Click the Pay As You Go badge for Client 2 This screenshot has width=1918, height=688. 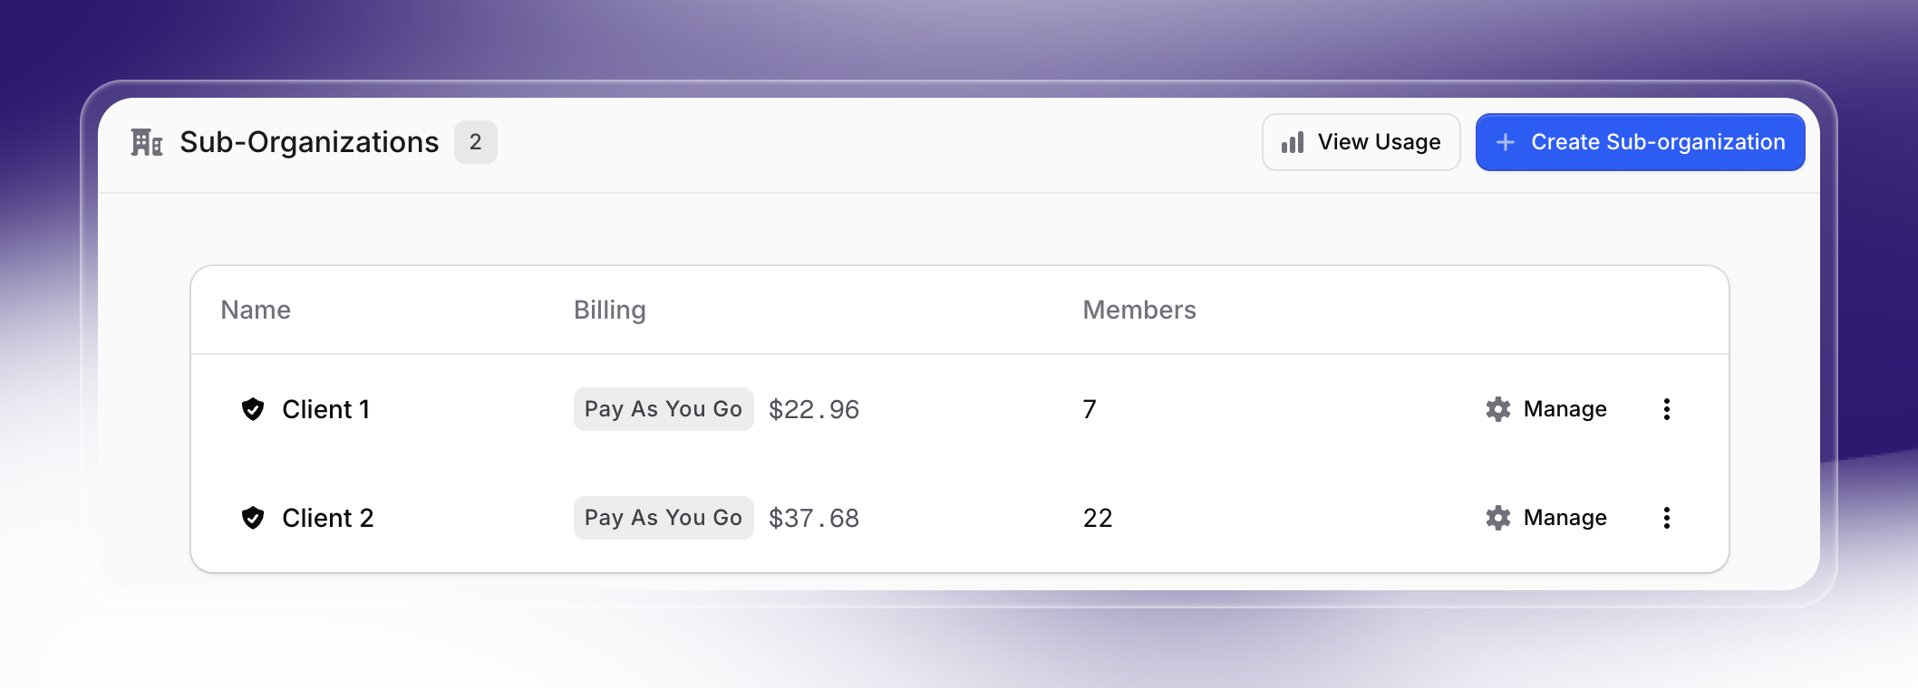pos(664,517)
